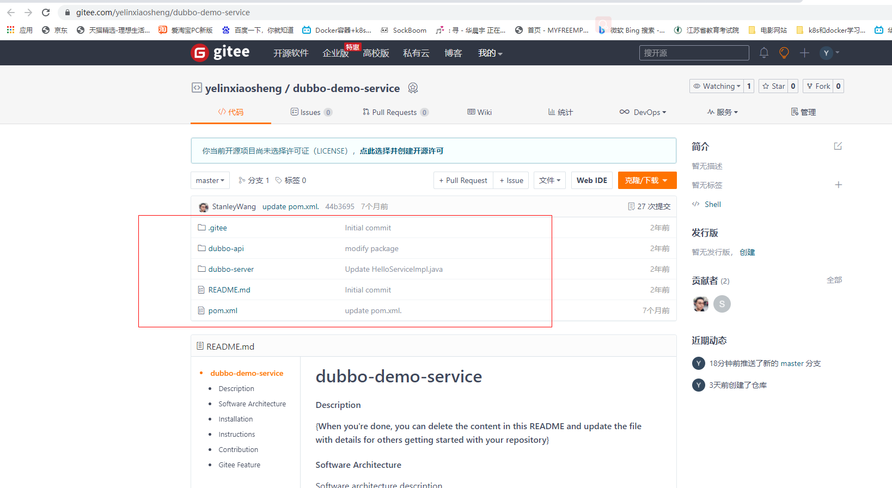Click 标签 0 tags link
The width and height of the screenshot is (892, 488).
pos(291,180)
